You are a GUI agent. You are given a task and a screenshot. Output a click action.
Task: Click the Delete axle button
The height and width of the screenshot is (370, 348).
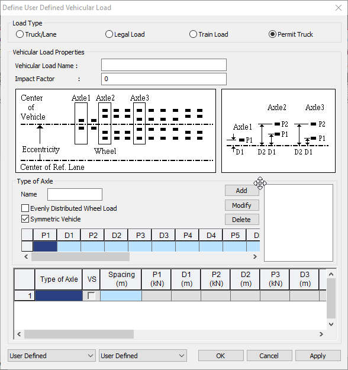[x=241, y=220]
